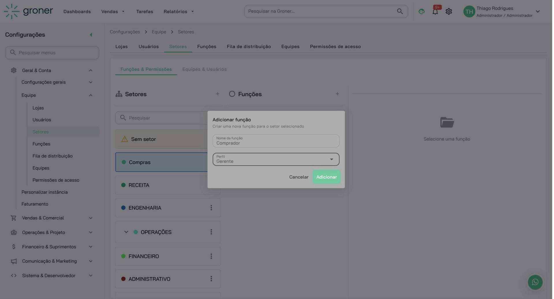Open the three-dot menu for ENGENHARIA
This screenshot has width=554, height=299.
[211, 208]
